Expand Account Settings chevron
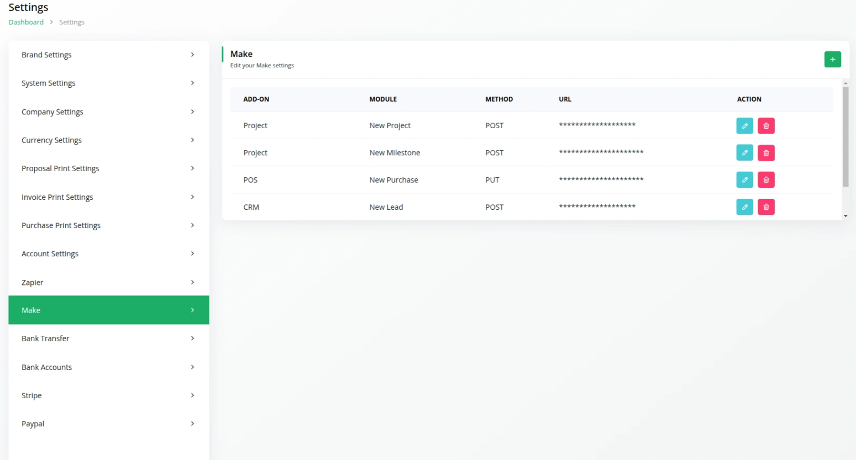 click(x=192, y=253)
